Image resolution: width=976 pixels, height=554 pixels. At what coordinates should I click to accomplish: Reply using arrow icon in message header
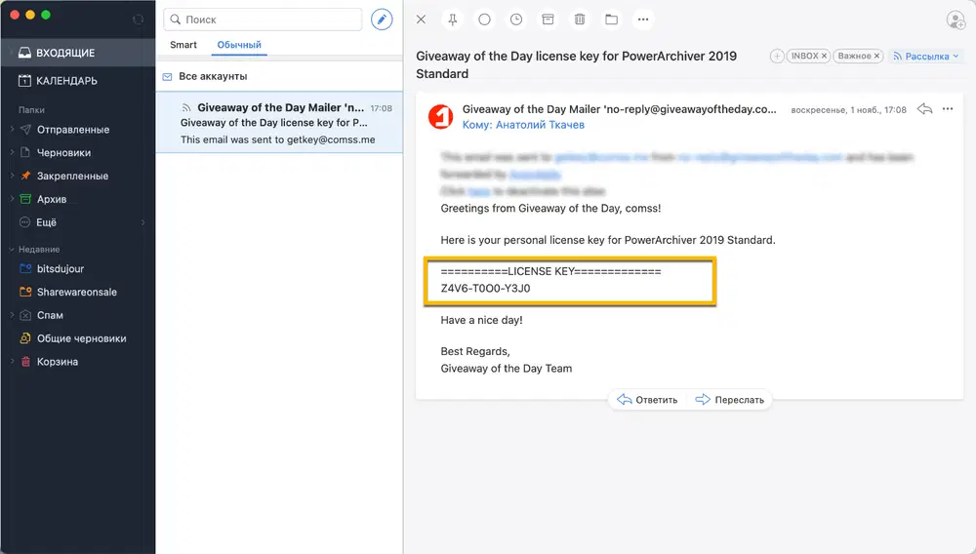pos(924,109)
